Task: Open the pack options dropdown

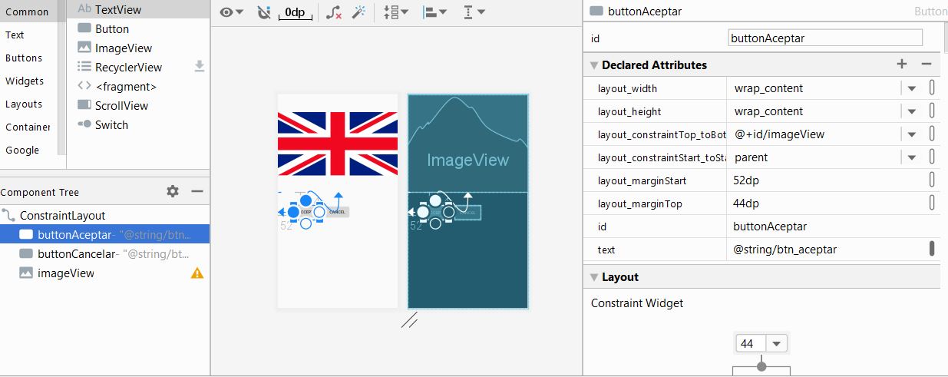Action: [396, 12]
